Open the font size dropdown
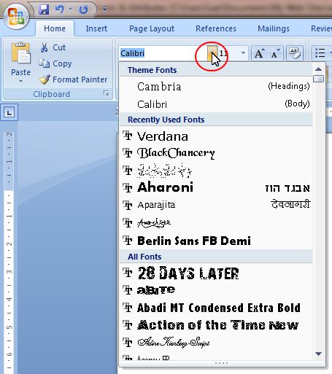 (243, 52)
